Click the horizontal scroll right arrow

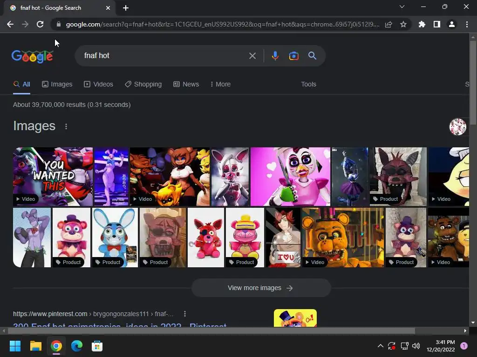(x=465, y=331)
